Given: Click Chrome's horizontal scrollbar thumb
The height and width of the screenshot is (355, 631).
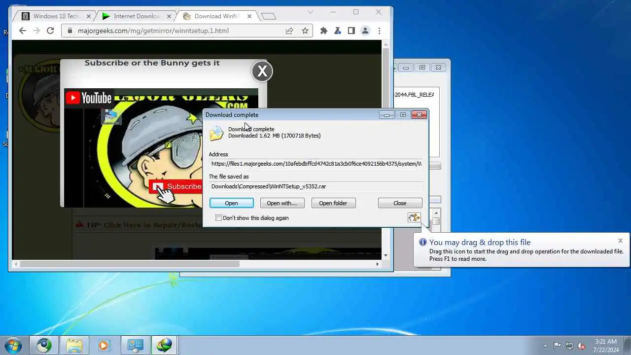Looking at the screenshot, I should coord(130,264).
